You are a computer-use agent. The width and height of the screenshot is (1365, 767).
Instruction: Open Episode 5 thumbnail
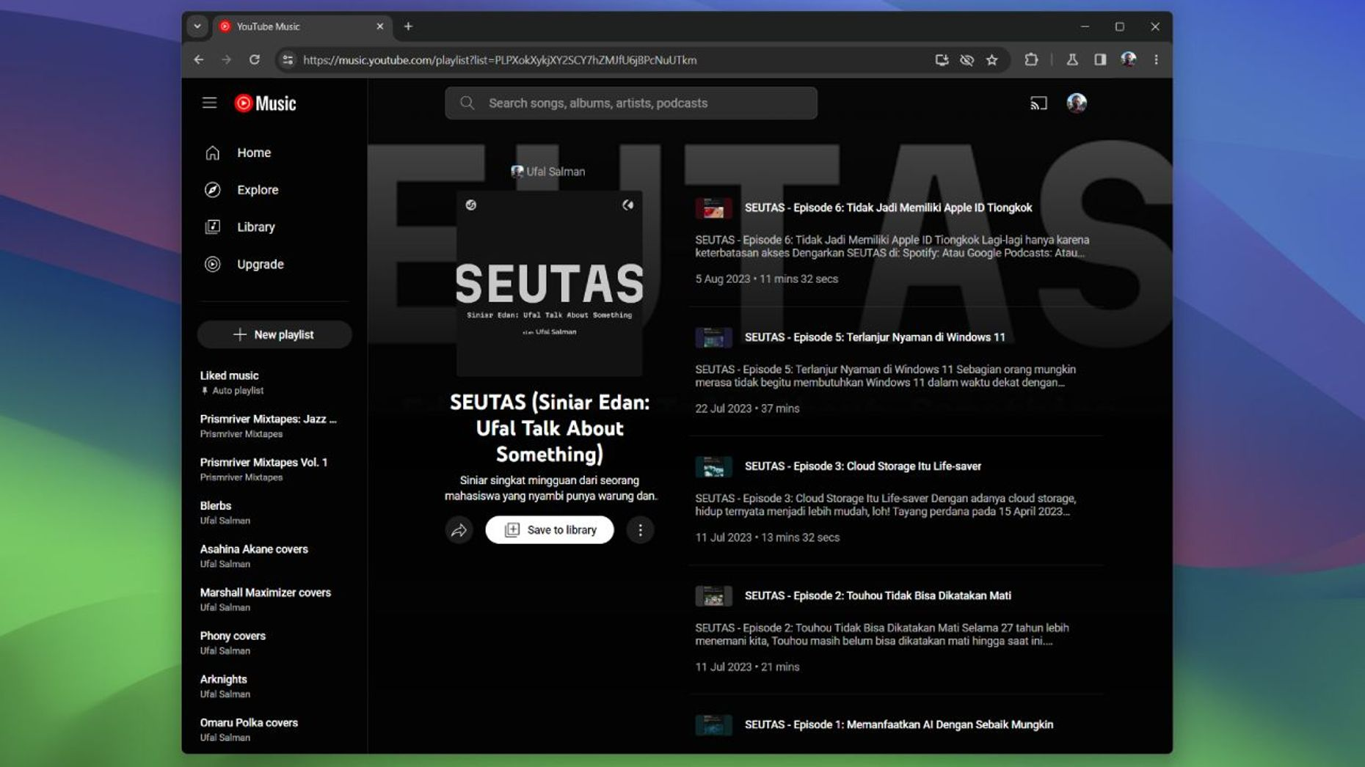[x=714, y=337]
